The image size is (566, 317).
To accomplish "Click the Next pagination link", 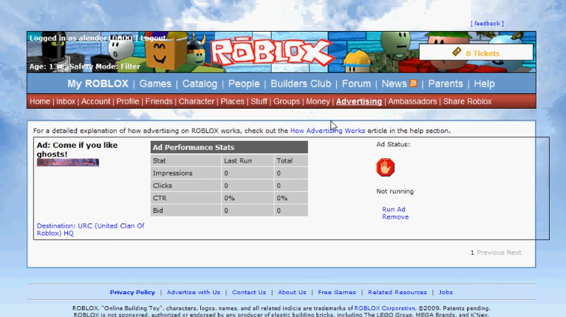I will [x=514, y=253].
